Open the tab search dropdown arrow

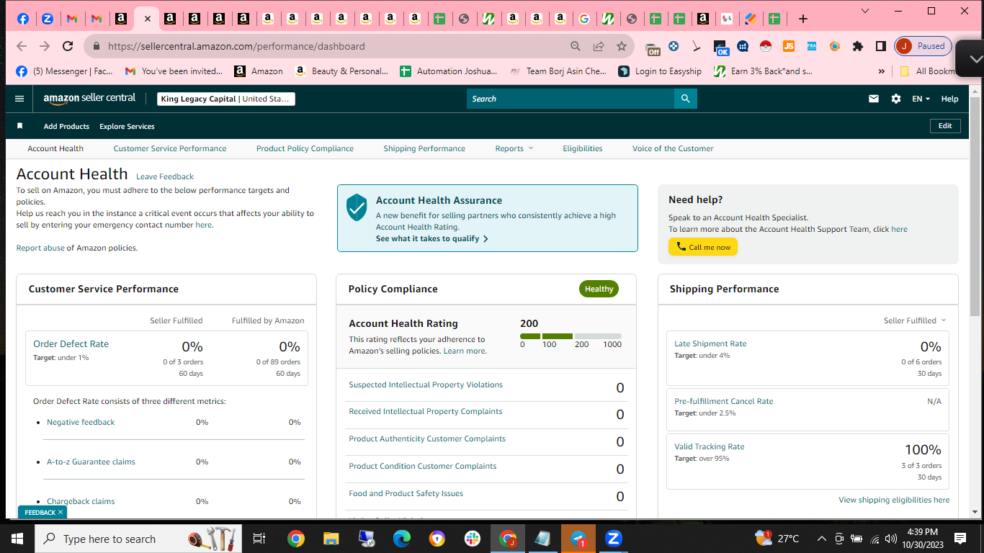[x=865, y=11]
